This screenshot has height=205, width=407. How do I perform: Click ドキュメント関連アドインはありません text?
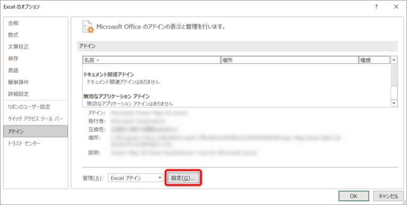click(x=123, y=82)
